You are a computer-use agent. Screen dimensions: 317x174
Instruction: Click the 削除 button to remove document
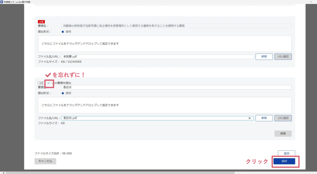tap(283, 134)
